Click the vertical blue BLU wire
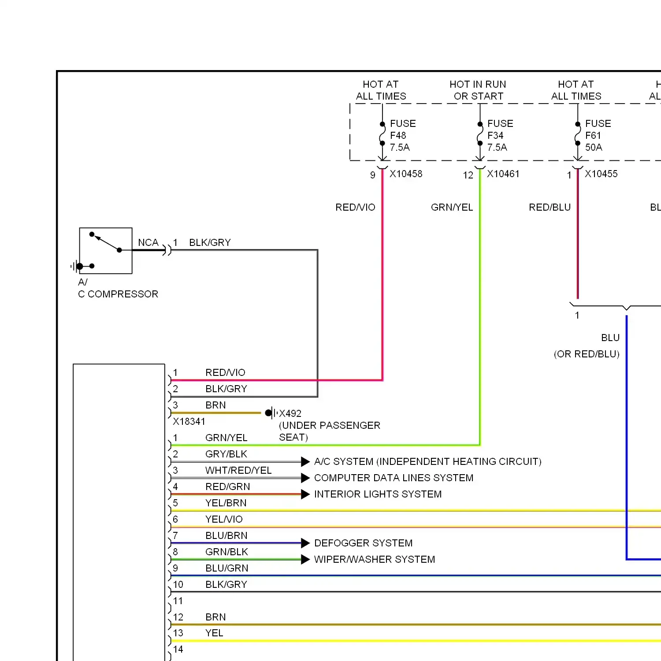The width and height of the screenshot is (661, 661). pyautogui.click(x=626, y=437)
